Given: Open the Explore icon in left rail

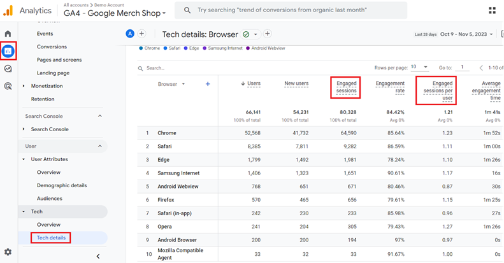Looking at the screenshot, I should (8, 68).
